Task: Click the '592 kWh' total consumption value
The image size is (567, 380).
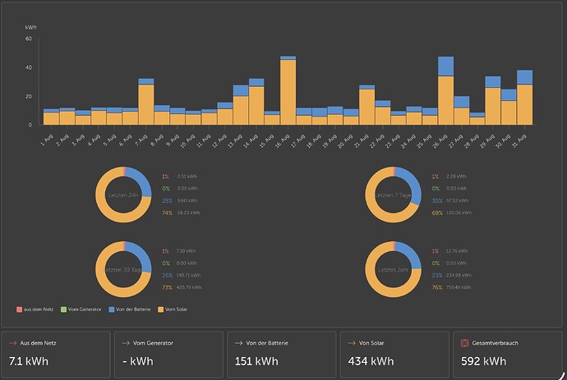Action: coord(484,361)
